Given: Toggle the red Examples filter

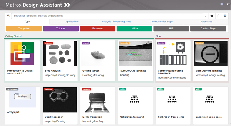Looking at the screenshot, I should click(98, 29).
